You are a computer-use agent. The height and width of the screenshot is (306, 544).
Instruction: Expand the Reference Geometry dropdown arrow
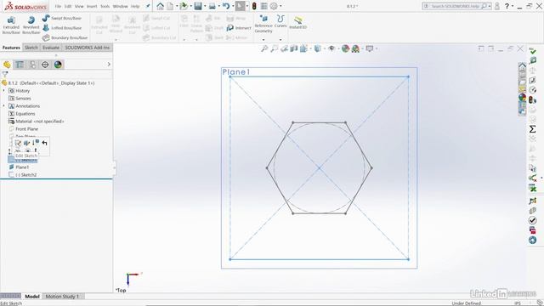263,39
